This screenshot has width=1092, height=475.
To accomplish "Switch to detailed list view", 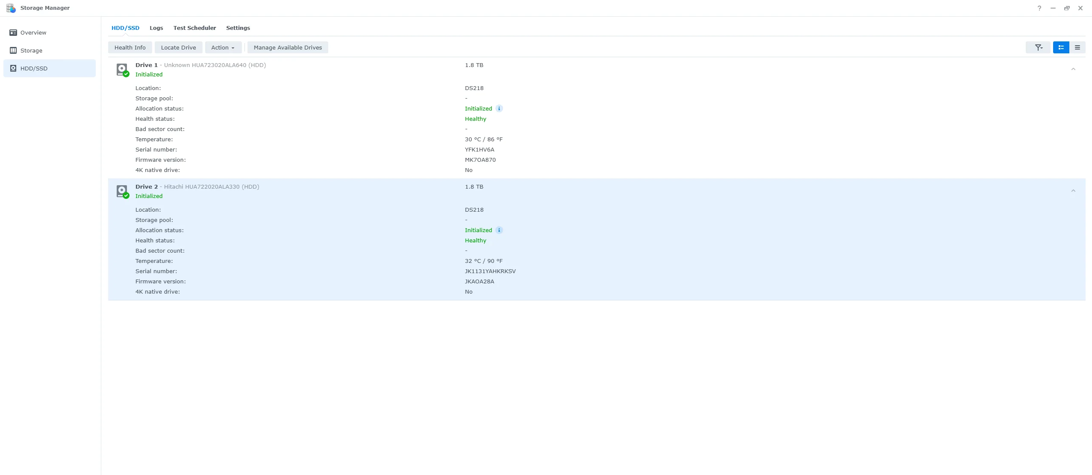I will coord(1061,47).
